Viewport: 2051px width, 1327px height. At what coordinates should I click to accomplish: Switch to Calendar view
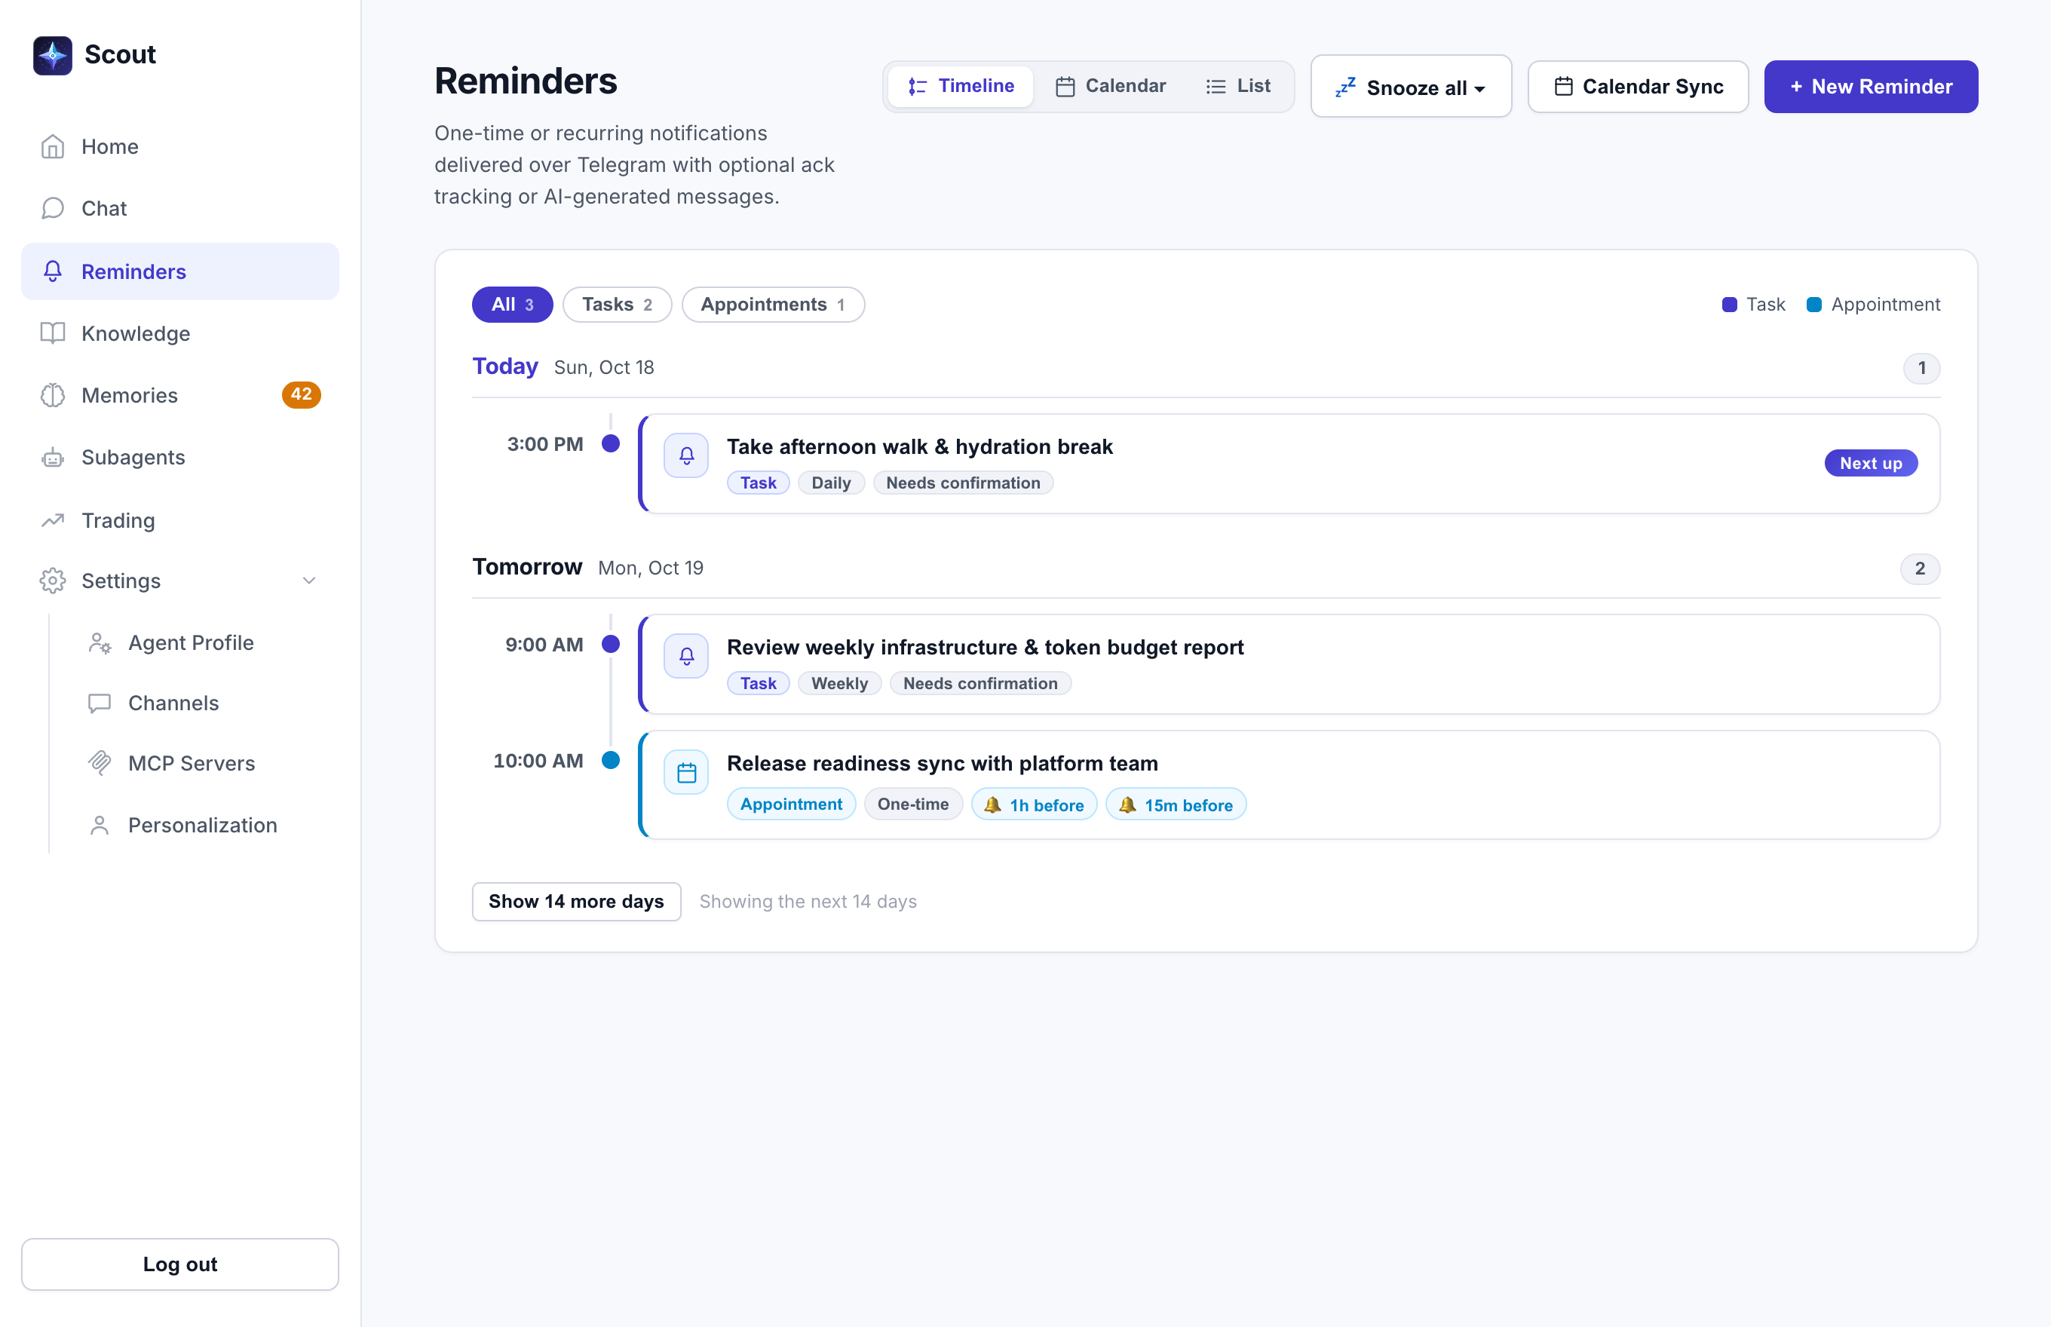[x=1111, y=86]
